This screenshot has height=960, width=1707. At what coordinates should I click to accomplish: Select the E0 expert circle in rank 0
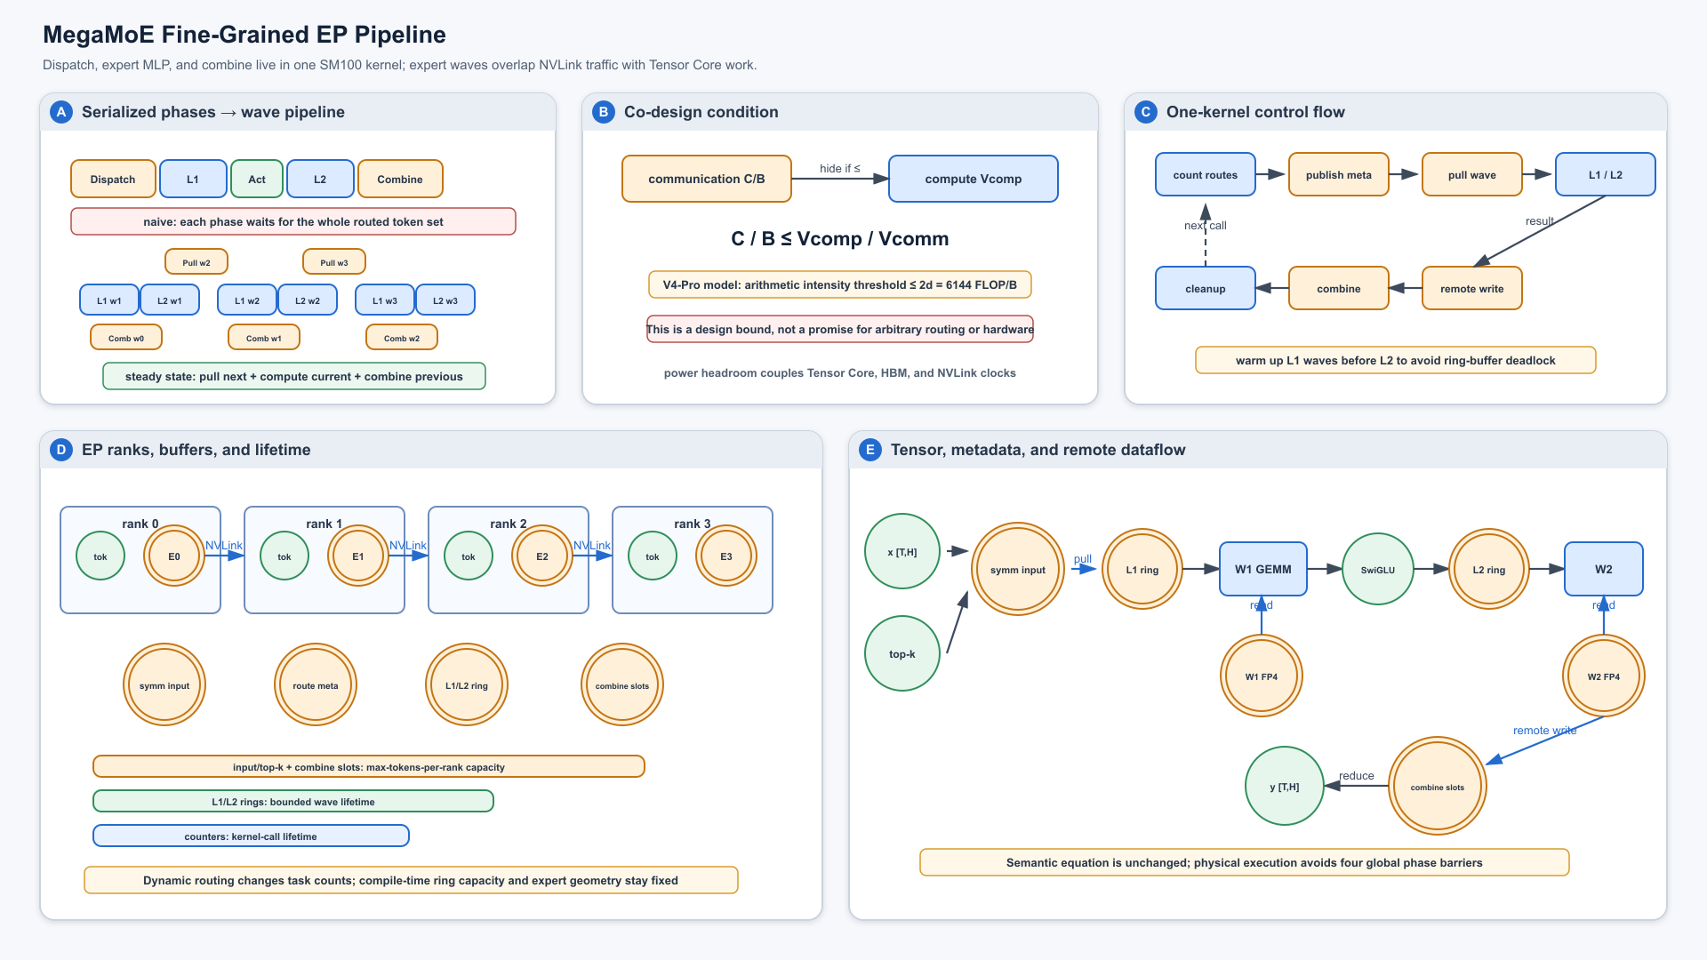(x=174, y=556)
